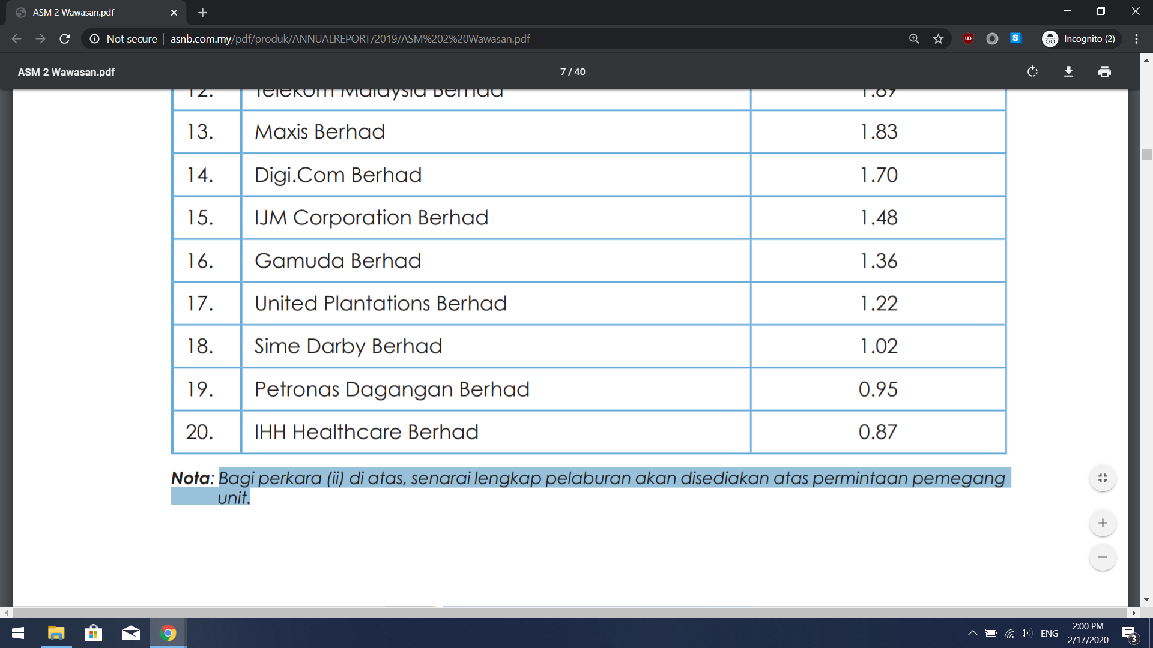Open File Explorer from taskbar
Viewport: 1153px width, 648px height.
[x=56, y=633]
